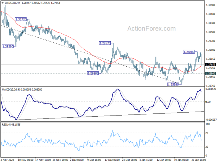This screenshot has height=163, width=217.
Task: Click the 4 Jan 16:00 time label
Action: 145,160
